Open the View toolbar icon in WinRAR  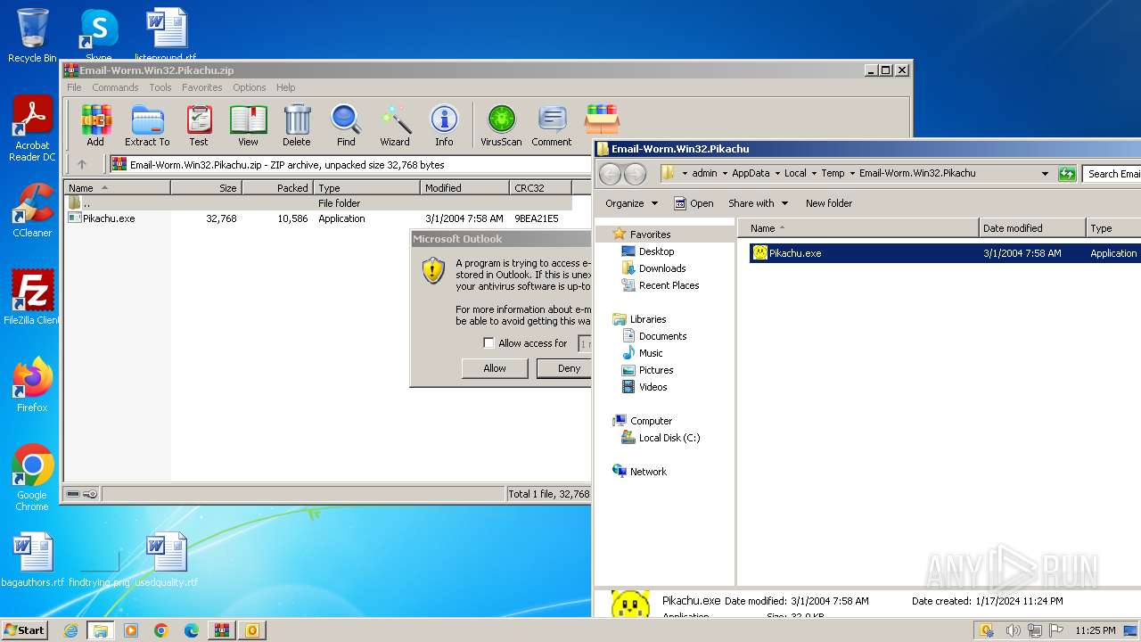click(248, 125)
